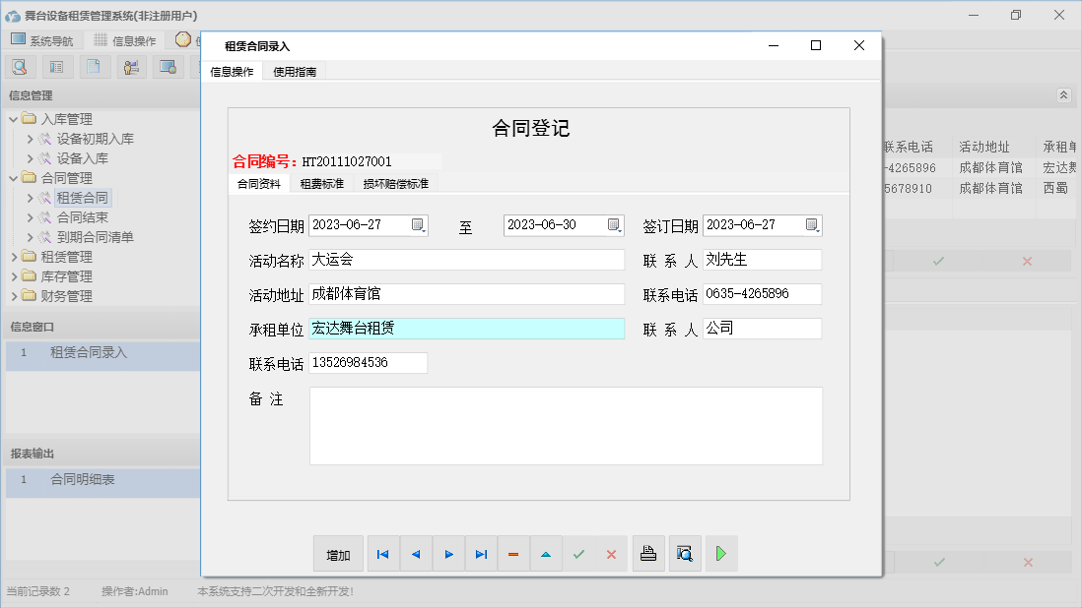Confirm changes with green checkmark icon
This screenshot has height=608, width=1082.
578,553
